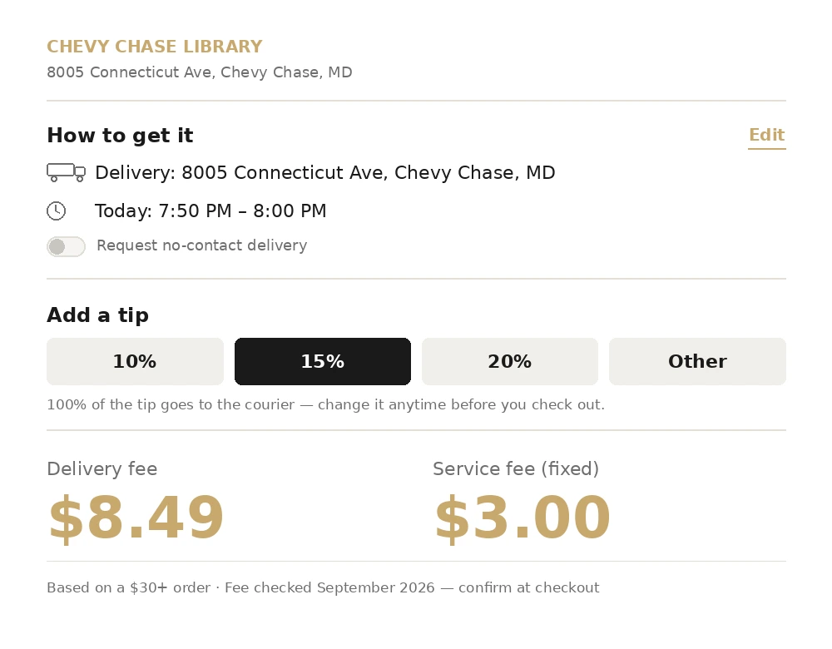Click the Chevy Chase Library title
832x649 pixels.
pyautogui.click(x=155, y=47)
